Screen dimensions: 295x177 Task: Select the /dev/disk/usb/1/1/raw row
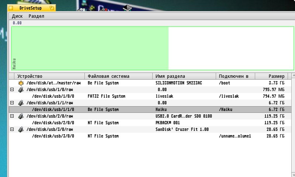pyautogui.click(x=150, y=103)
